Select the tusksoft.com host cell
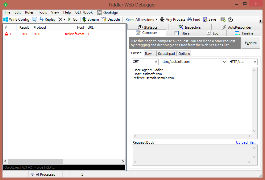Viewport: 265px width, 180px height. pyautogui.click(x=75, y=34)
